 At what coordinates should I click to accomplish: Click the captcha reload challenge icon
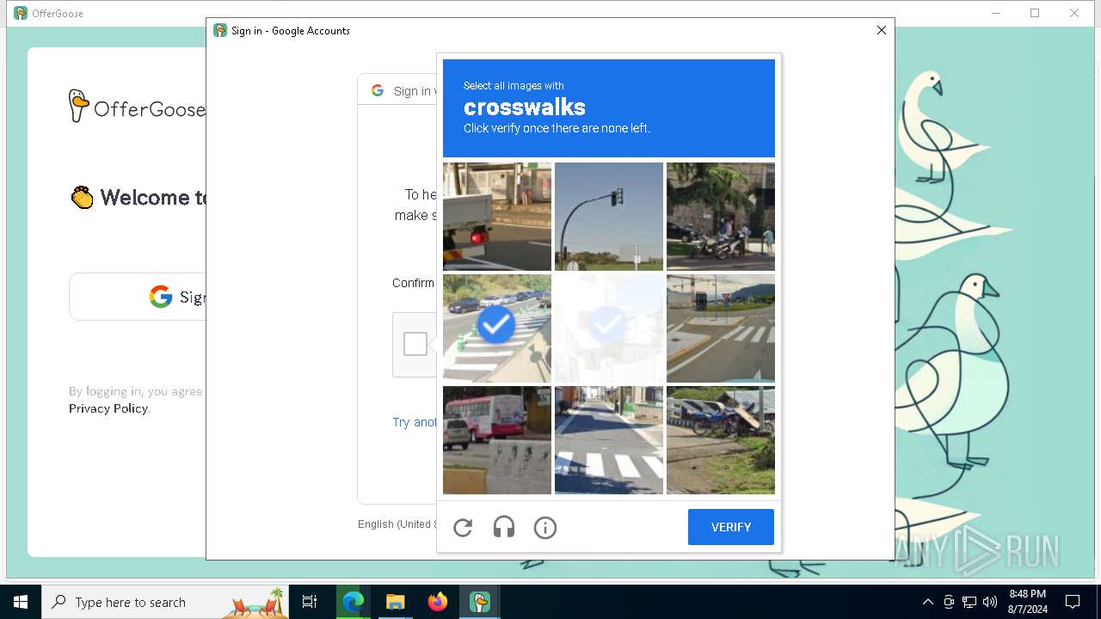(x=463, y=527)
